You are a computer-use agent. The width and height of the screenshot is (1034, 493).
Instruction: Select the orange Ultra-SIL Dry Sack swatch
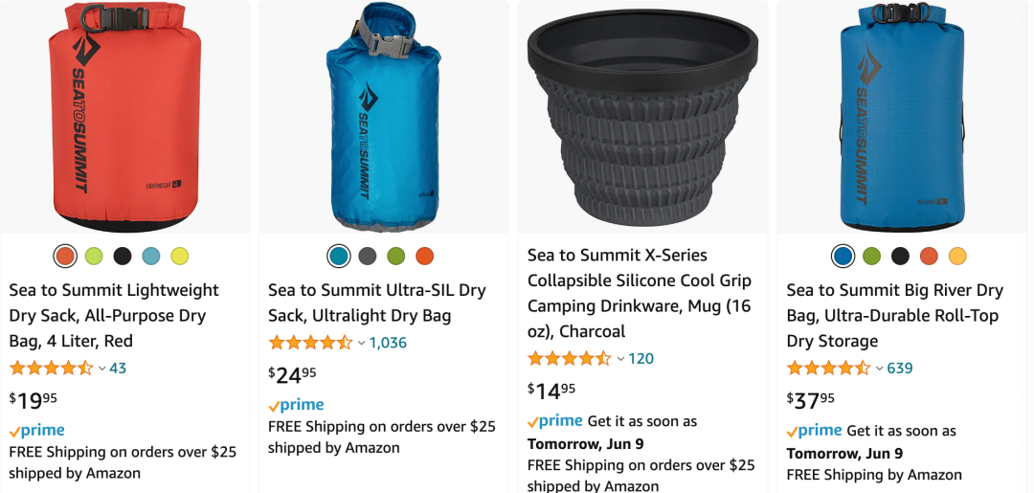(x=425, y=256)
